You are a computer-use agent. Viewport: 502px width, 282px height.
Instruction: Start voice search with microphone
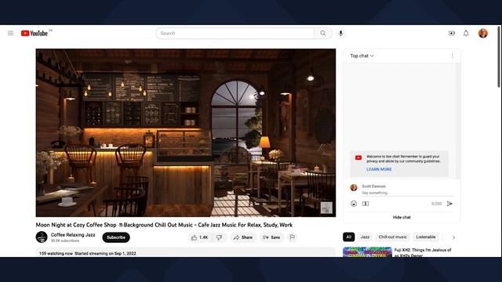[340, 33]
